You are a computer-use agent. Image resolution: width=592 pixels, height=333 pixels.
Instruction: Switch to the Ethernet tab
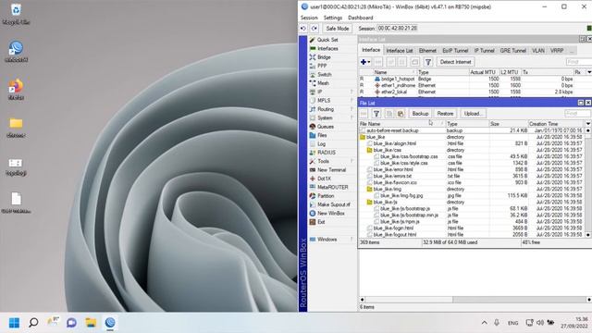click(427, 51)
